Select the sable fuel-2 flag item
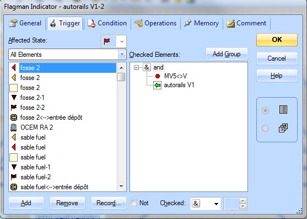 tap(63, 177)
